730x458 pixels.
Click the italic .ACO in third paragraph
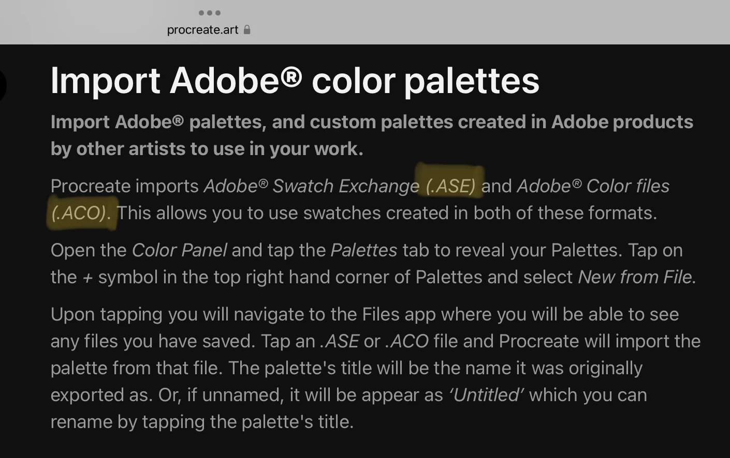pyautogui.click(x=407, y=341)
